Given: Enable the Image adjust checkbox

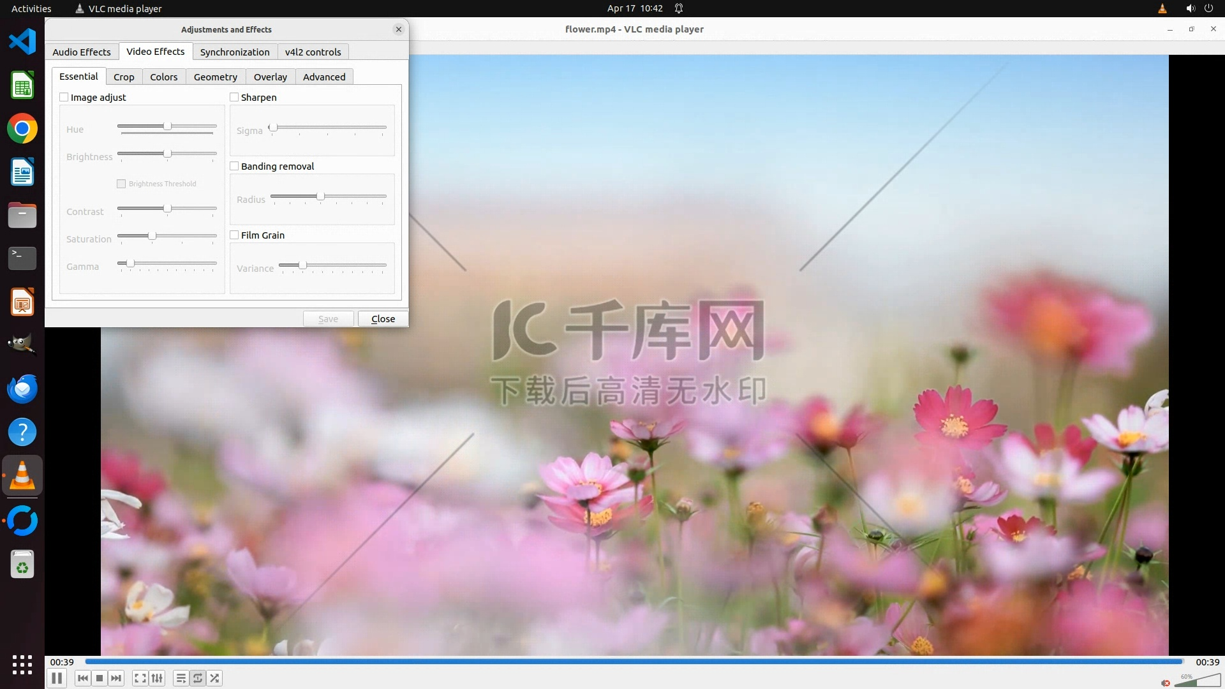Looking at the screenshot, I should (64, 98).
